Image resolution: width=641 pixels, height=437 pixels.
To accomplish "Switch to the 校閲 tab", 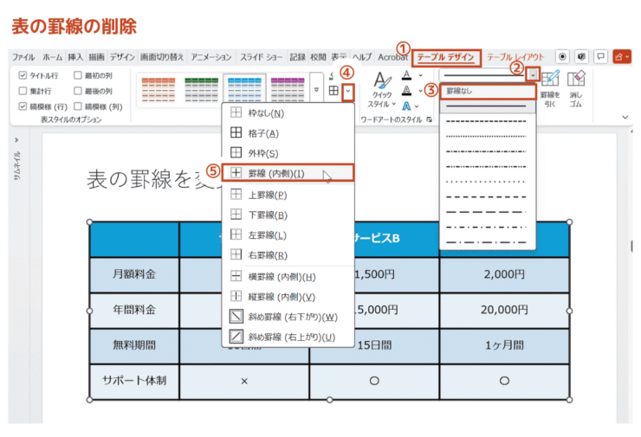I will (x=318, y=57).
